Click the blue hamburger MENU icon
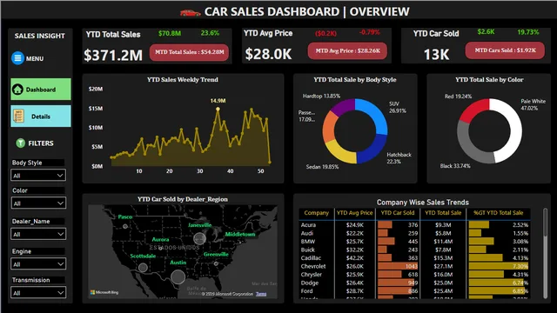557x313 pixels. 17,58
